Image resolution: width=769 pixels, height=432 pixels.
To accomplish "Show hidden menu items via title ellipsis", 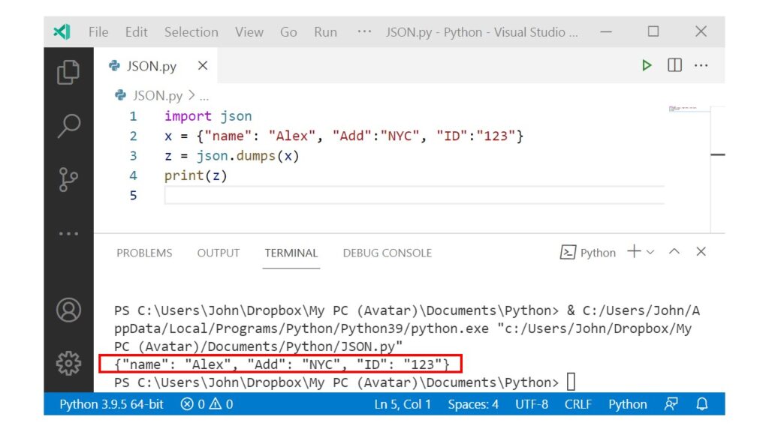I will point(364,31).
